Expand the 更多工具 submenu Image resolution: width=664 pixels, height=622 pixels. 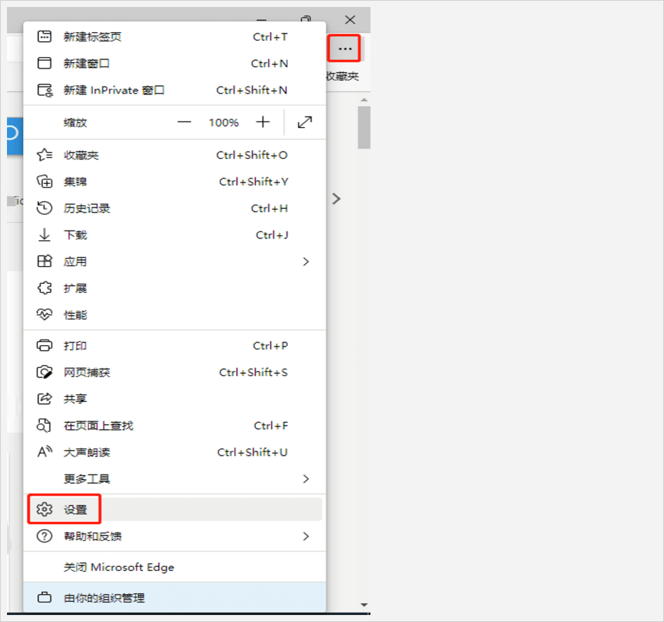coord(305,479)
